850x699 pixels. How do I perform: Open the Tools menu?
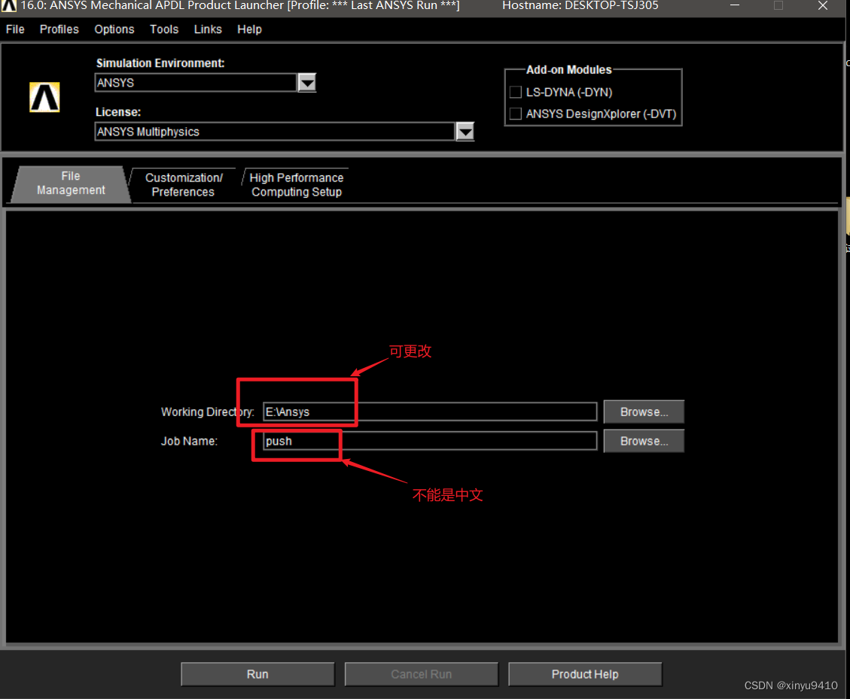click(x=164, y=29)
